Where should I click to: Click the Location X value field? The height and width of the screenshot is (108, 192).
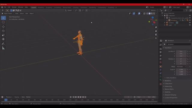coord(181,51)
